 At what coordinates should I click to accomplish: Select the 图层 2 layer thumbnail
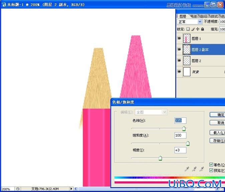tap(187, 61)
